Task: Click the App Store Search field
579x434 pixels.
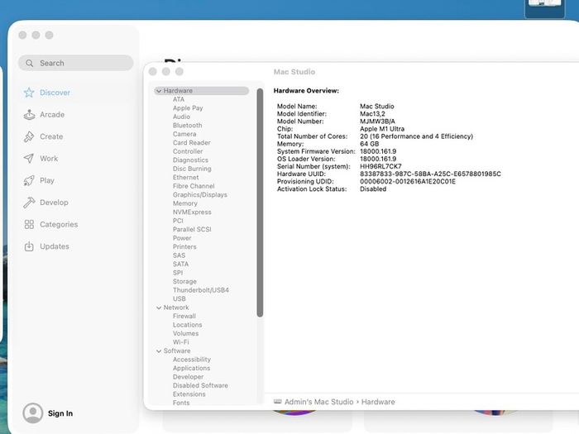Action: 76,63
